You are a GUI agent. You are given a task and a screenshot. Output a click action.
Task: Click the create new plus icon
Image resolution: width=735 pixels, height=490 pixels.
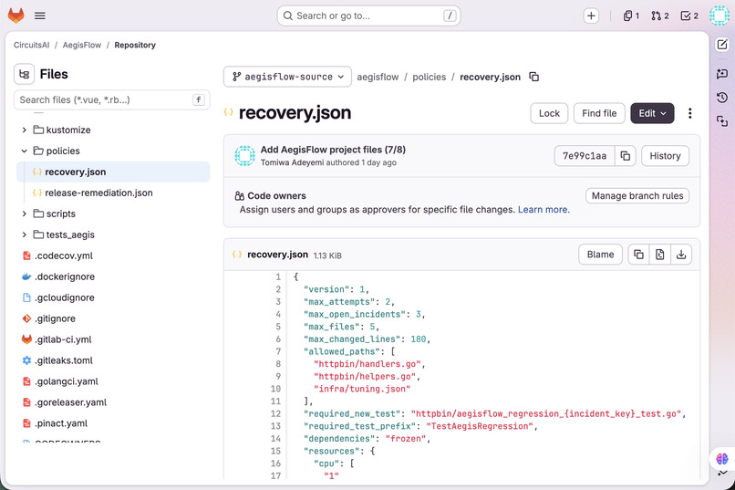click(x=591, y=16)
